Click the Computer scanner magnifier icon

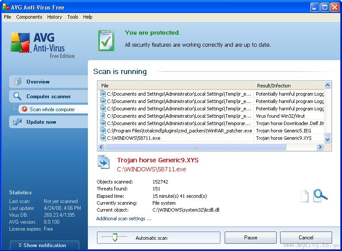(x=17, y=96)
